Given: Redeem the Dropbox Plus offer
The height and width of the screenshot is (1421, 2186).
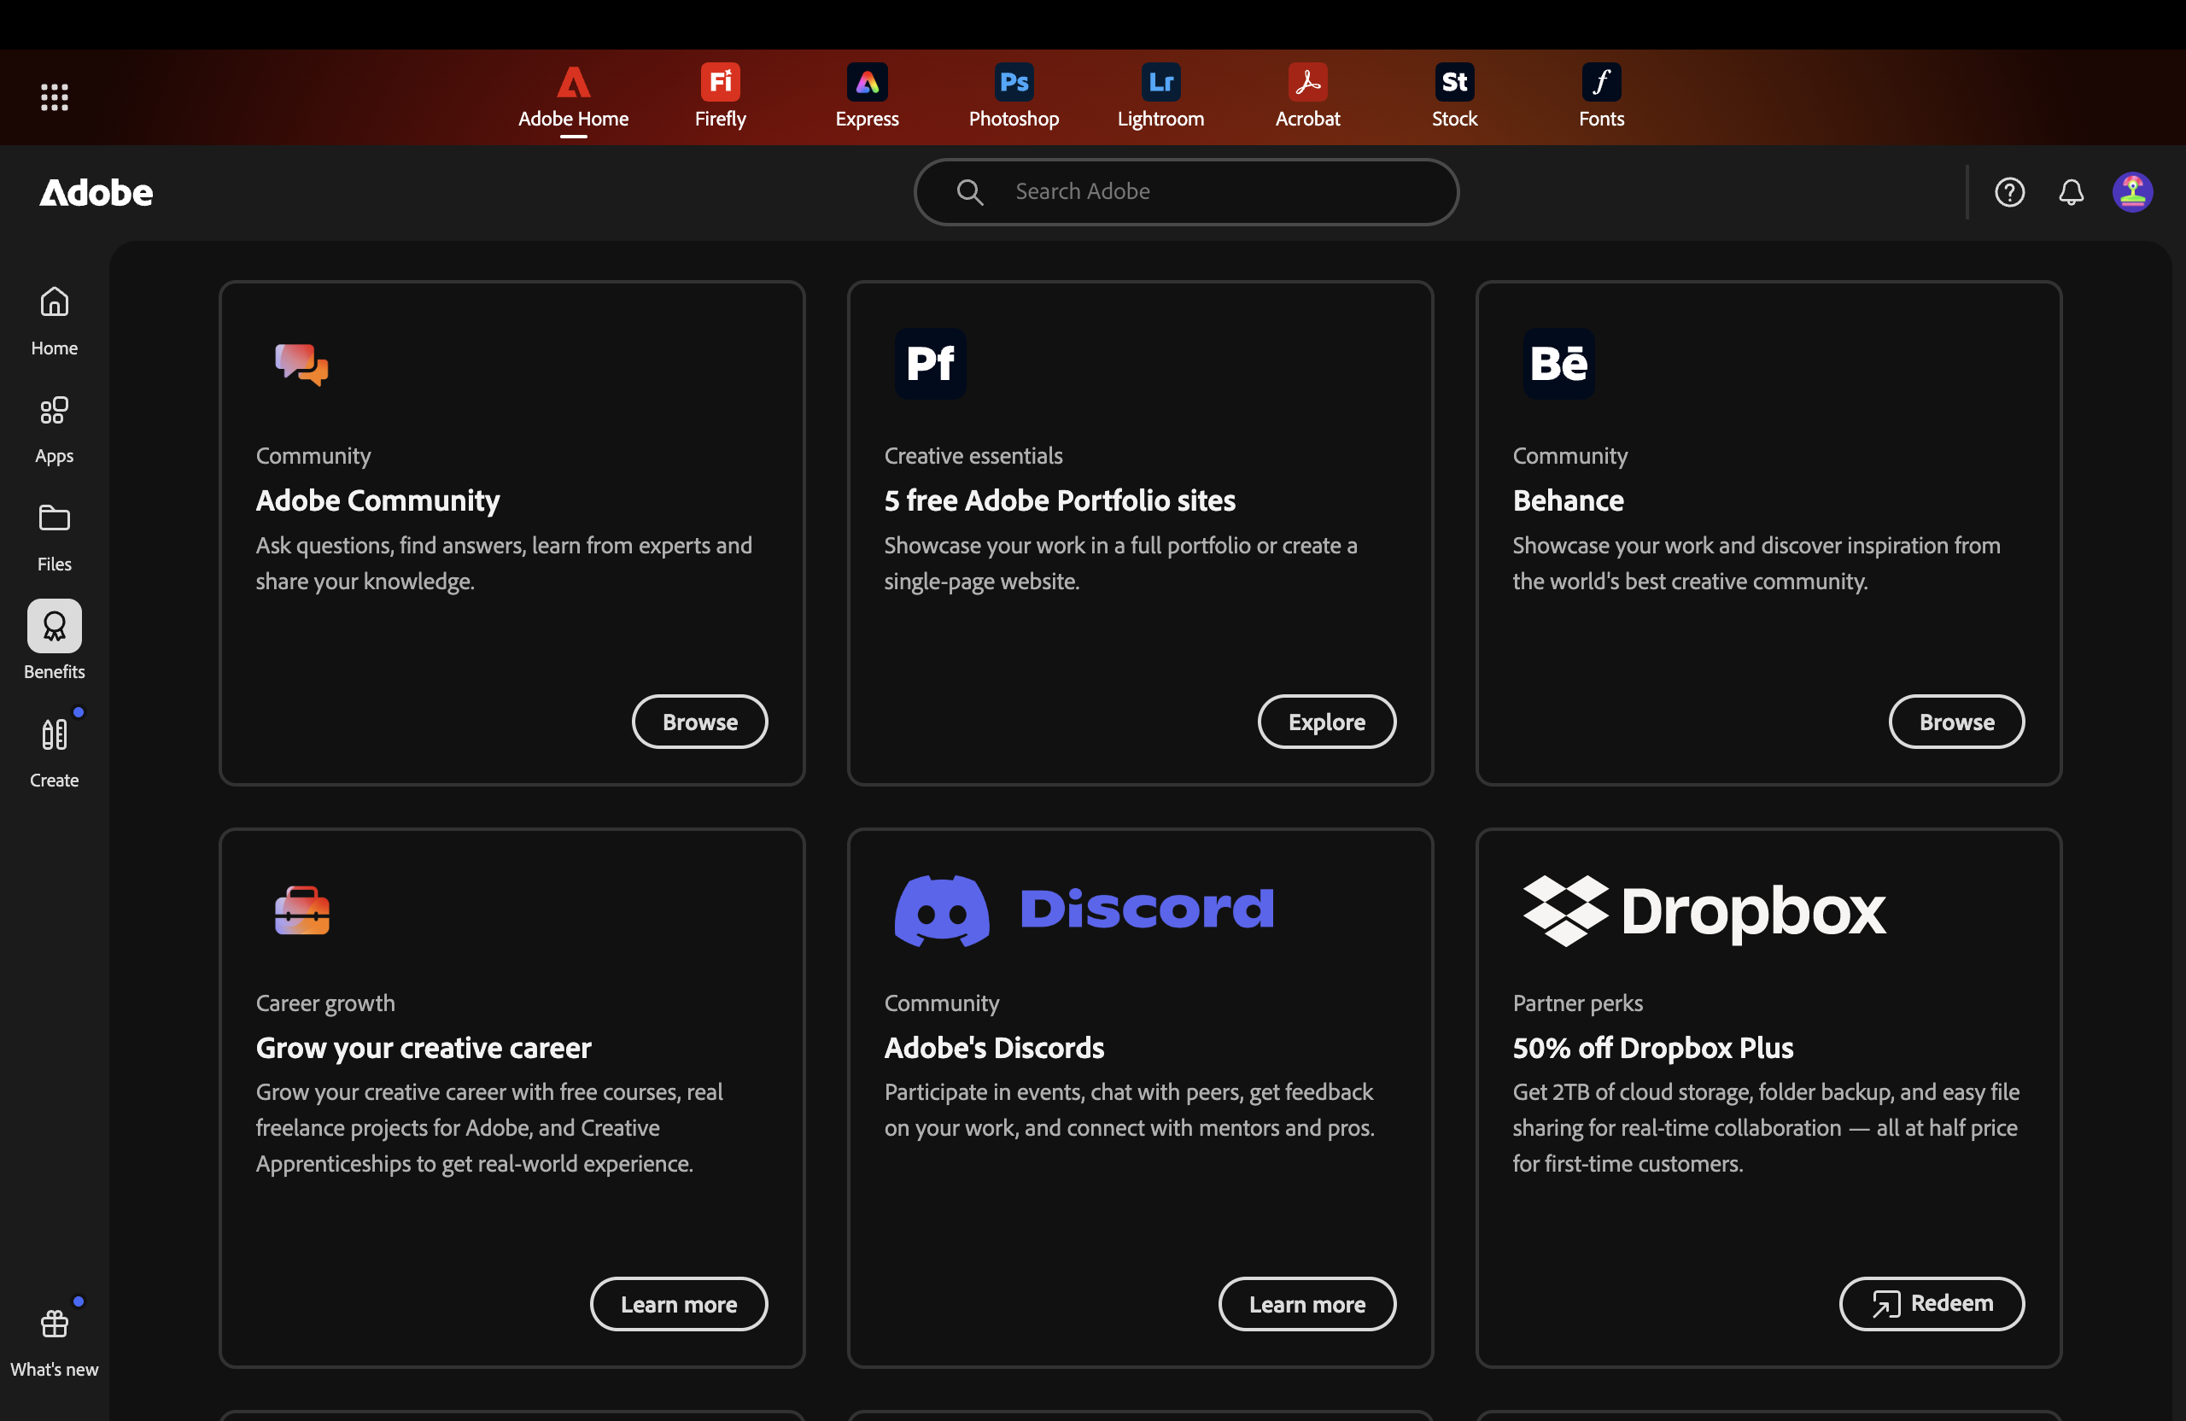Looking at the screenshot, I should point(1931,1303).
